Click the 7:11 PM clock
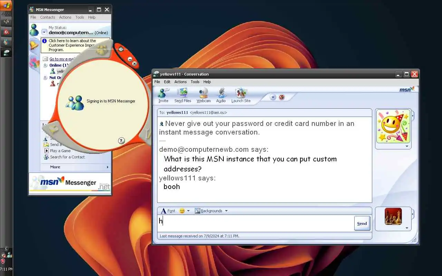442x276 pixels. (6, 269)
